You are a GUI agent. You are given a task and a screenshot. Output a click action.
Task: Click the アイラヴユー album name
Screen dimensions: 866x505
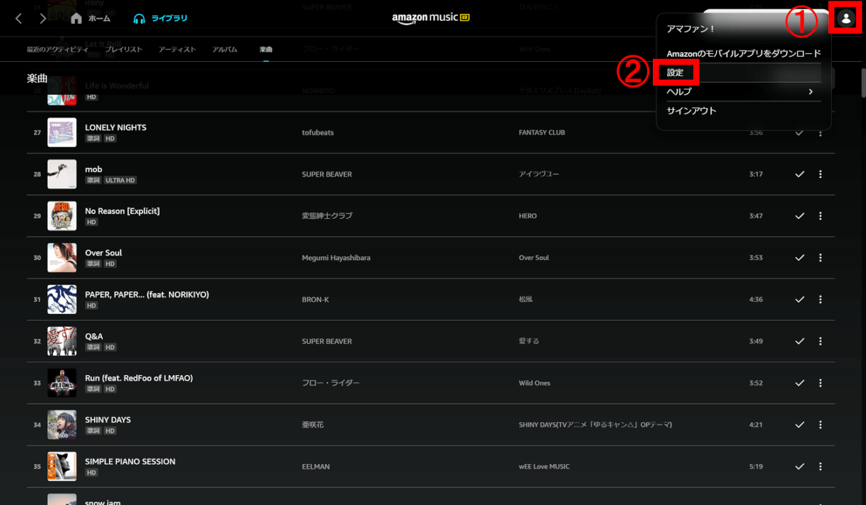point(539,174)
